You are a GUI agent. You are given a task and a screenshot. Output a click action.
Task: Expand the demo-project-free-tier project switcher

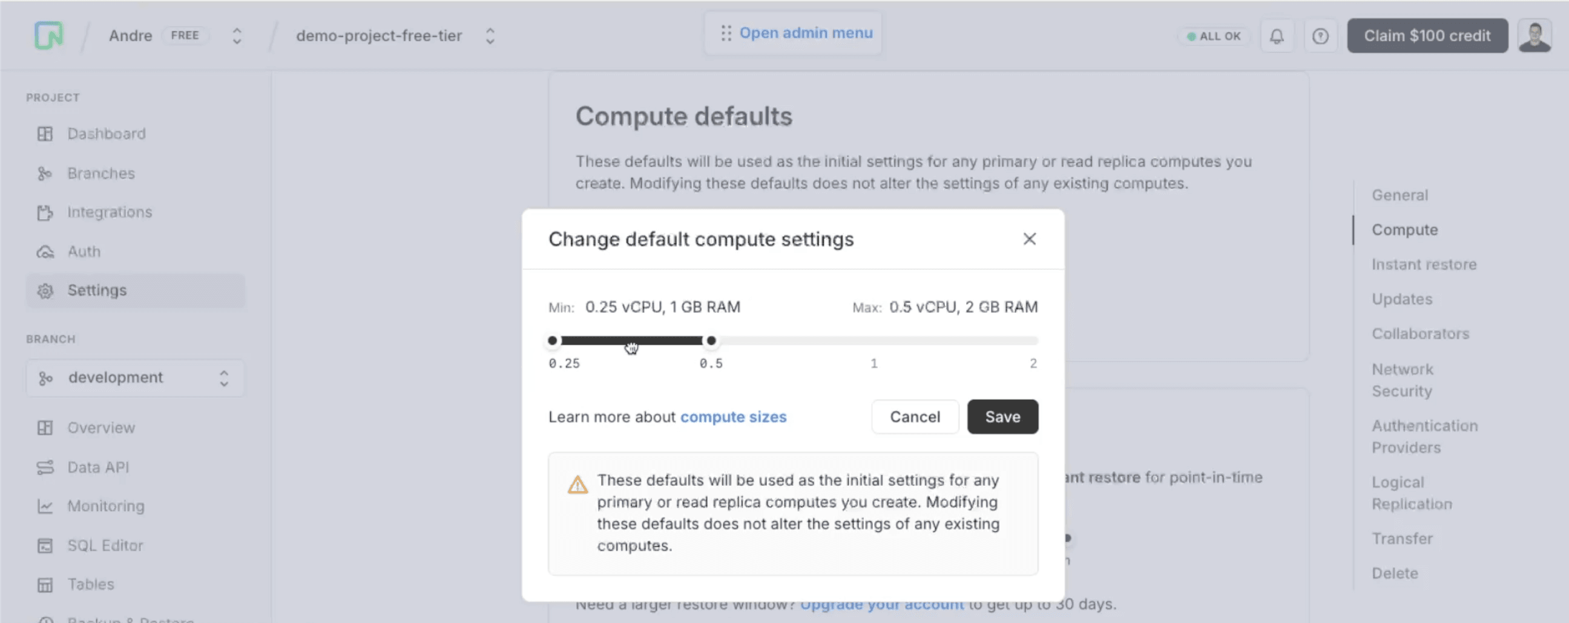[x=490, y=36]
